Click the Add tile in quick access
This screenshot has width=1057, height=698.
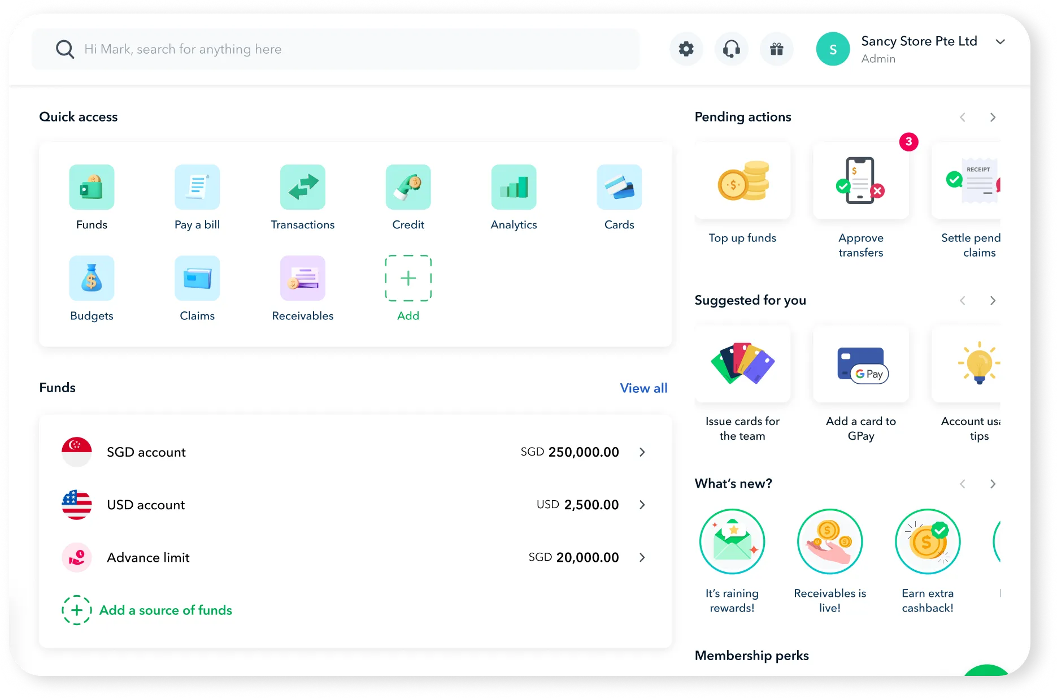pos(408,278)
